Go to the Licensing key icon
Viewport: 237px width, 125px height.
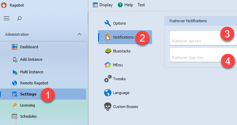(15, 105)
